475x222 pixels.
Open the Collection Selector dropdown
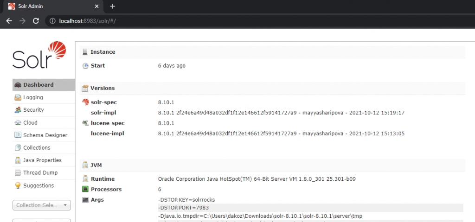pyautogui.click(x=41, y=205)
